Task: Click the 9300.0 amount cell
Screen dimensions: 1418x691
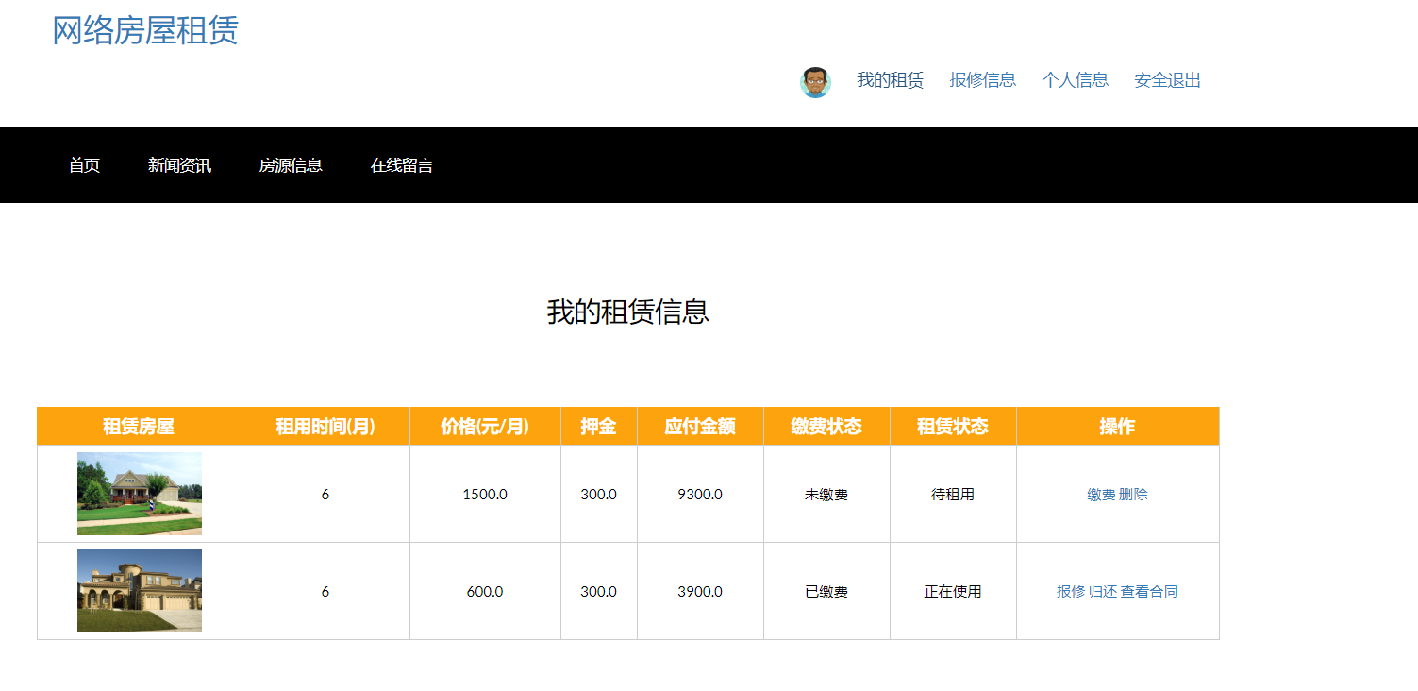Action: pos(700,495)
